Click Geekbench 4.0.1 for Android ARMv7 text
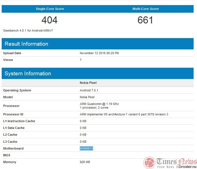 [28, 30]
